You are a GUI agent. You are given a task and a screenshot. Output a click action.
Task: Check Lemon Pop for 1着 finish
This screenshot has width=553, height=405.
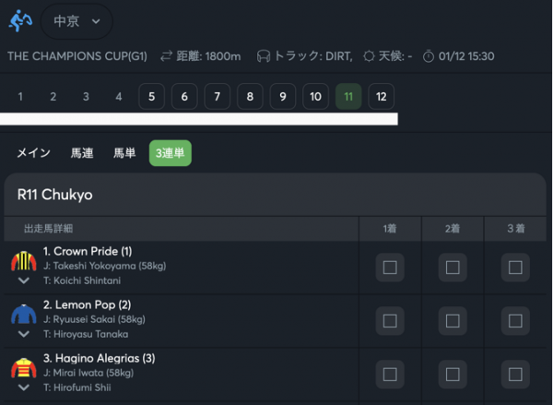(390, 321)
